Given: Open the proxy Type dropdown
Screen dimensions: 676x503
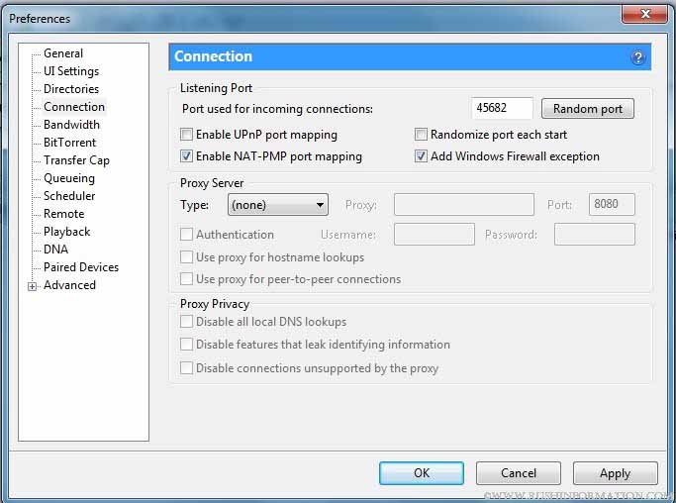Looking at the screenshot, I should click(x=278, y=206).
